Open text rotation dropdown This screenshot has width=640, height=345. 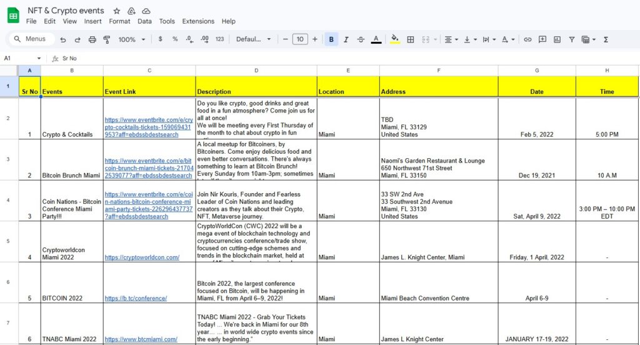coord(507,39)
